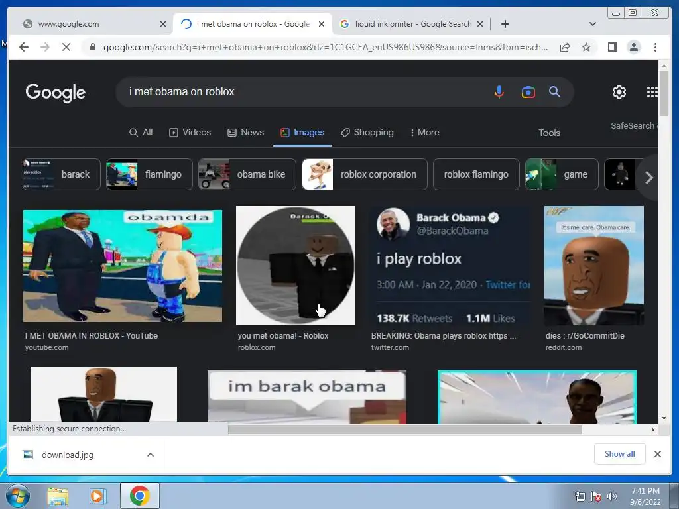Open Chrome three-dot menu
The image size is (679, 509).
[655, 47]
